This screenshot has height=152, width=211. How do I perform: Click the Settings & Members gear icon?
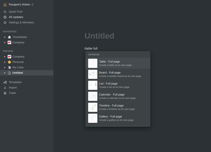4,23
